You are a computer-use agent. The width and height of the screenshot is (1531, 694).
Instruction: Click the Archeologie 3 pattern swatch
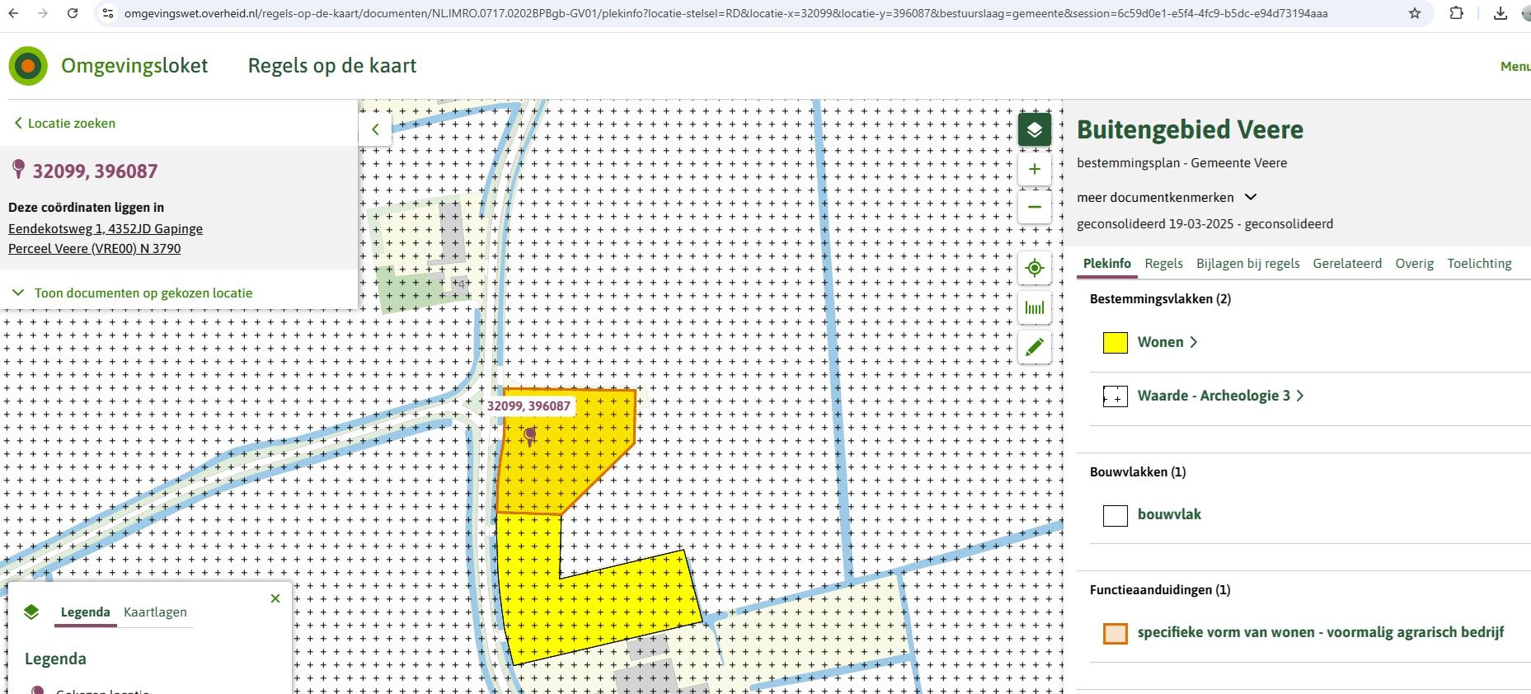1115,396
